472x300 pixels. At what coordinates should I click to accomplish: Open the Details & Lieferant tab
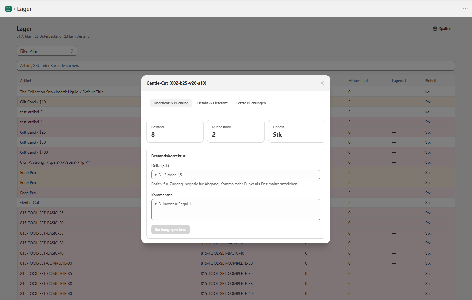click(x=212, y=103)
